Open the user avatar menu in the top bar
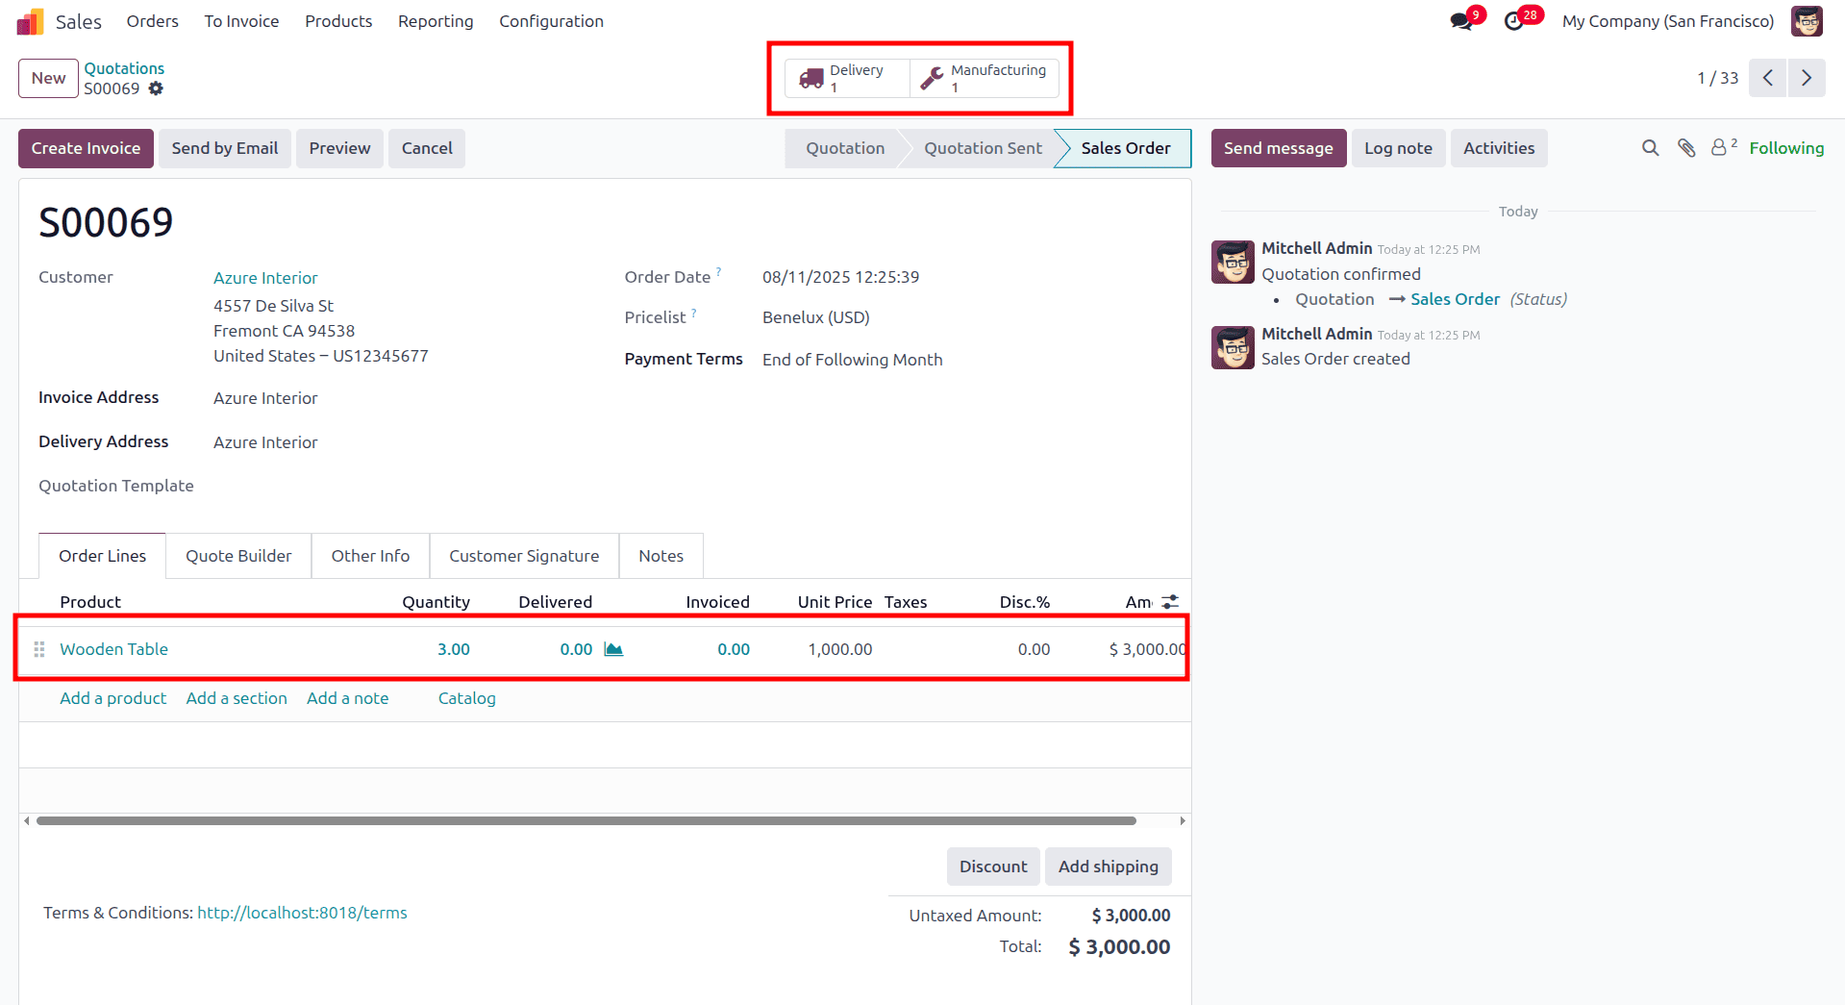1845x1005 pixels. pyautogui.click(x=1807, y=21)
